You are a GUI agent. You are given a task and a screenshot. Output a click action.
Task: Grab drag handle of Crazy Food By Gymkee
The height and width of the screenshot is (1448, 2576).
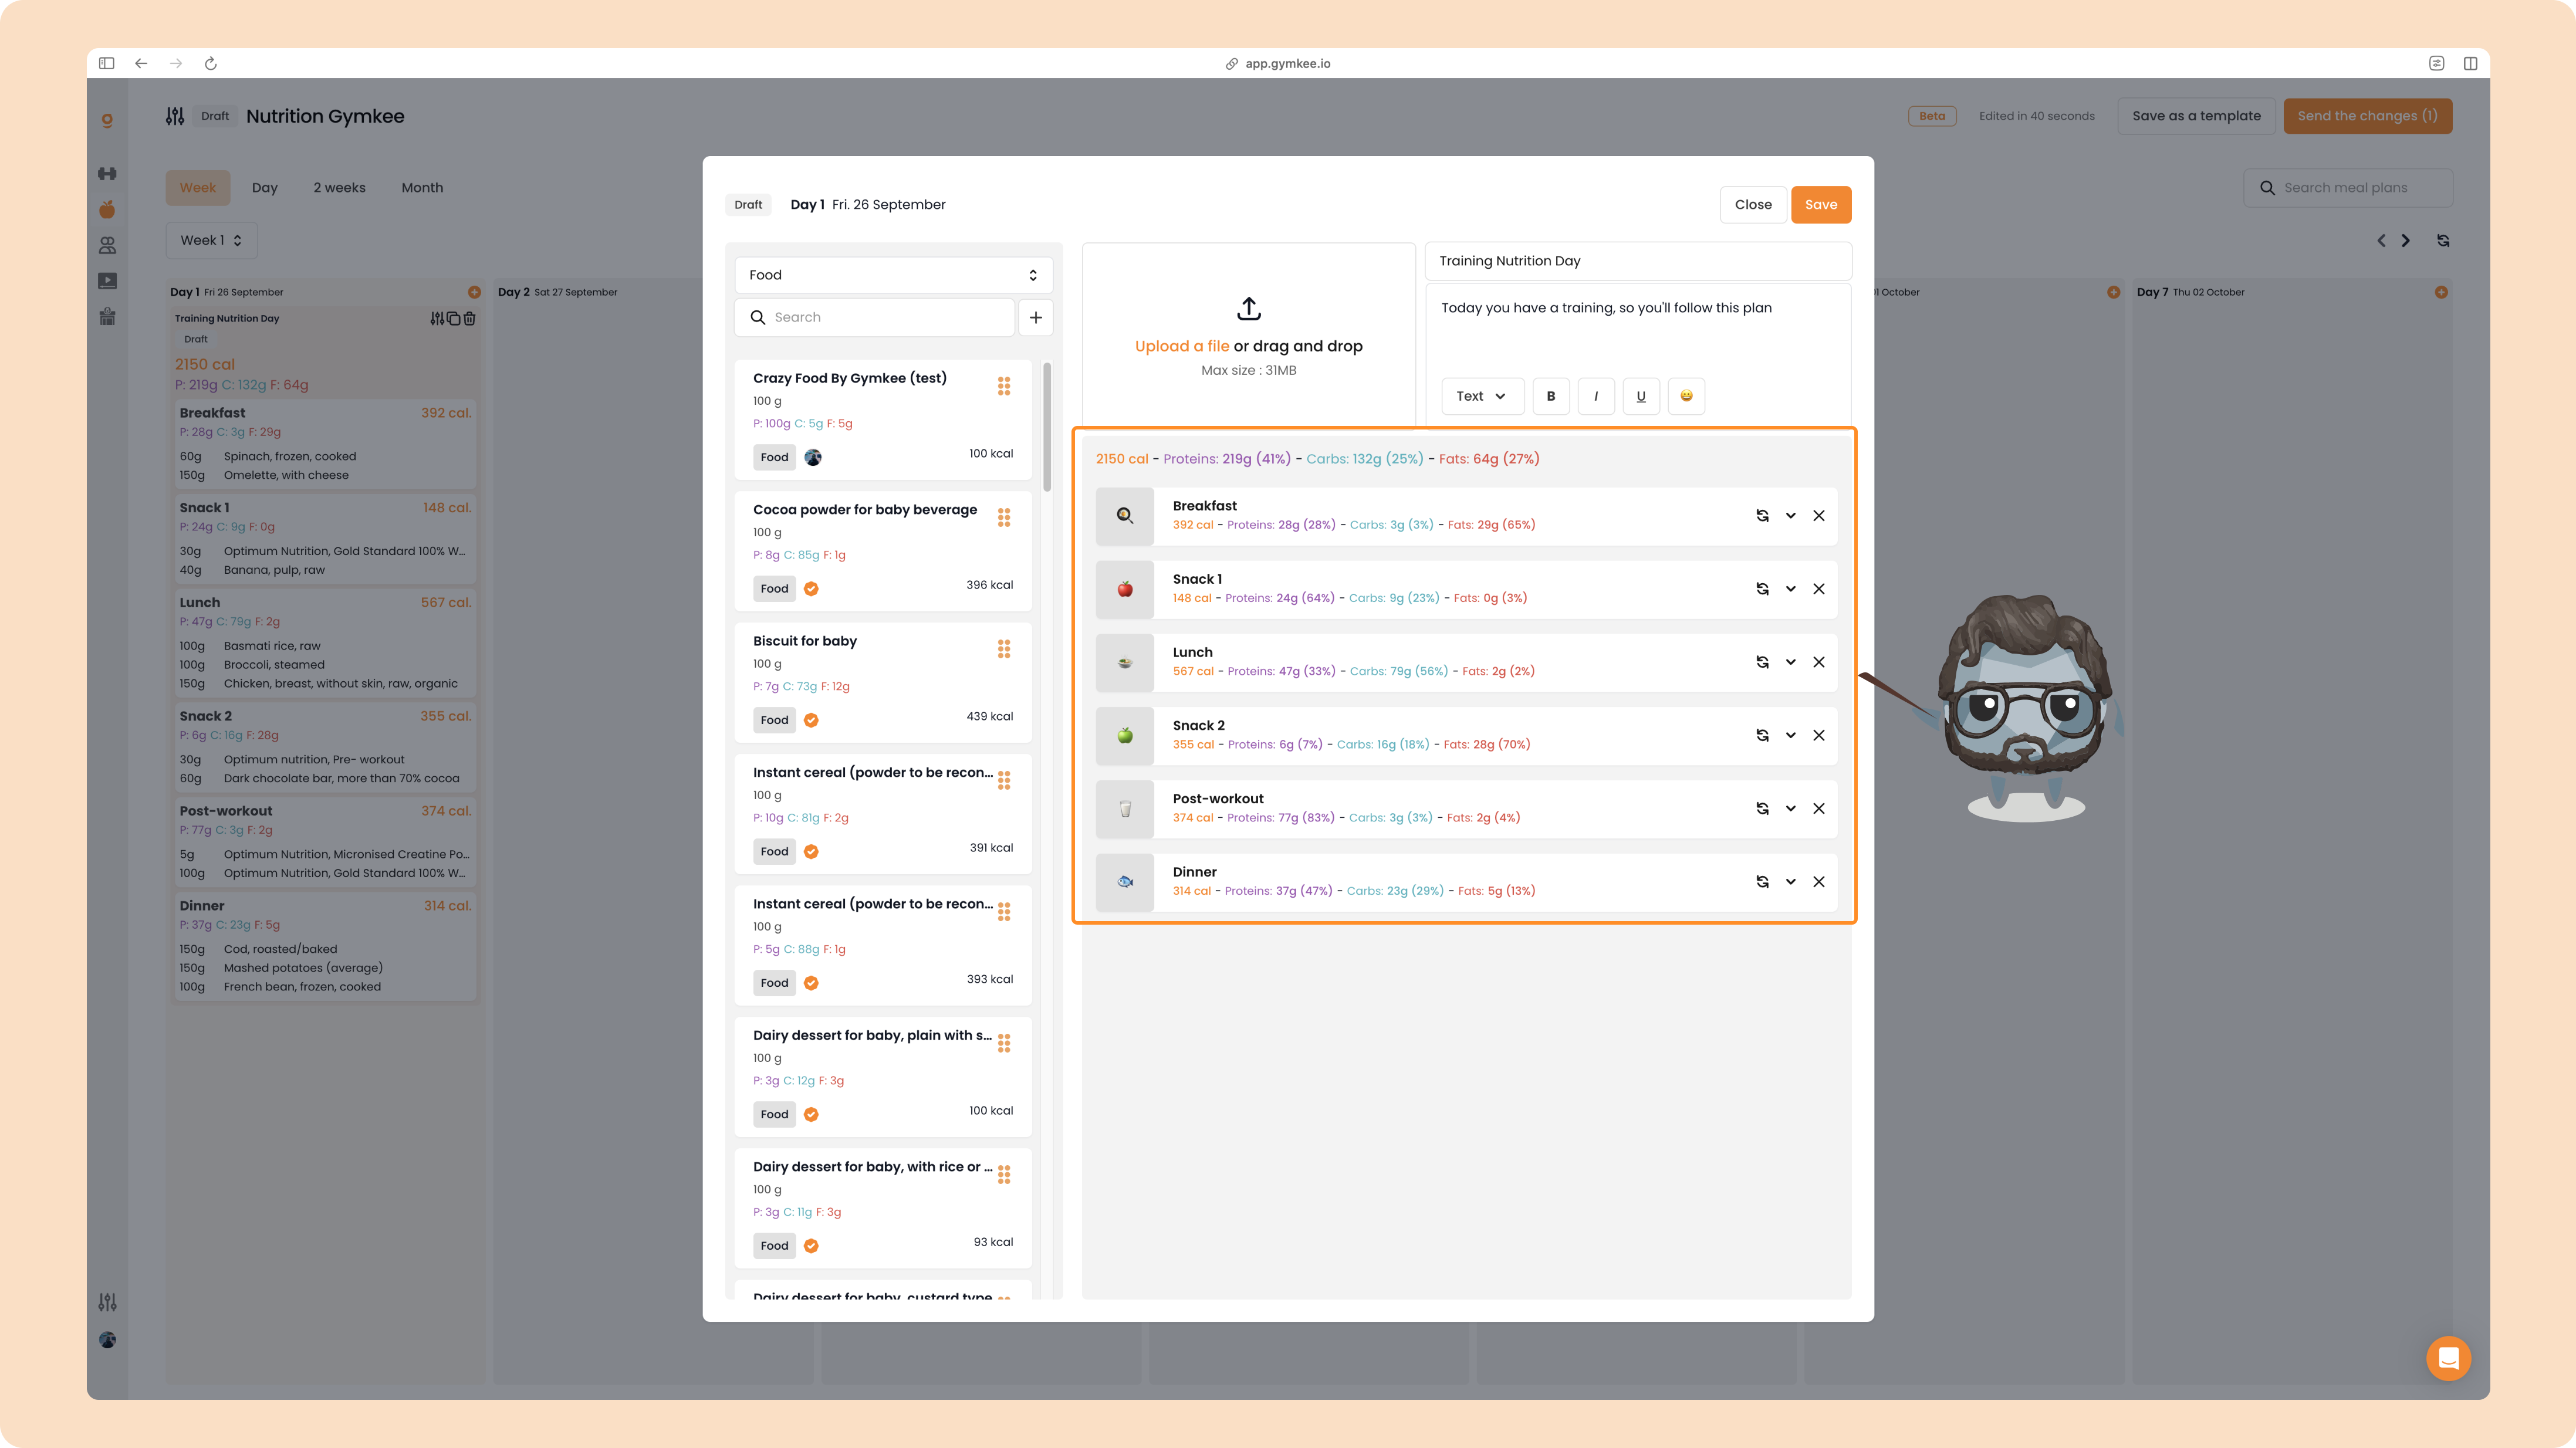[1004, 386]
